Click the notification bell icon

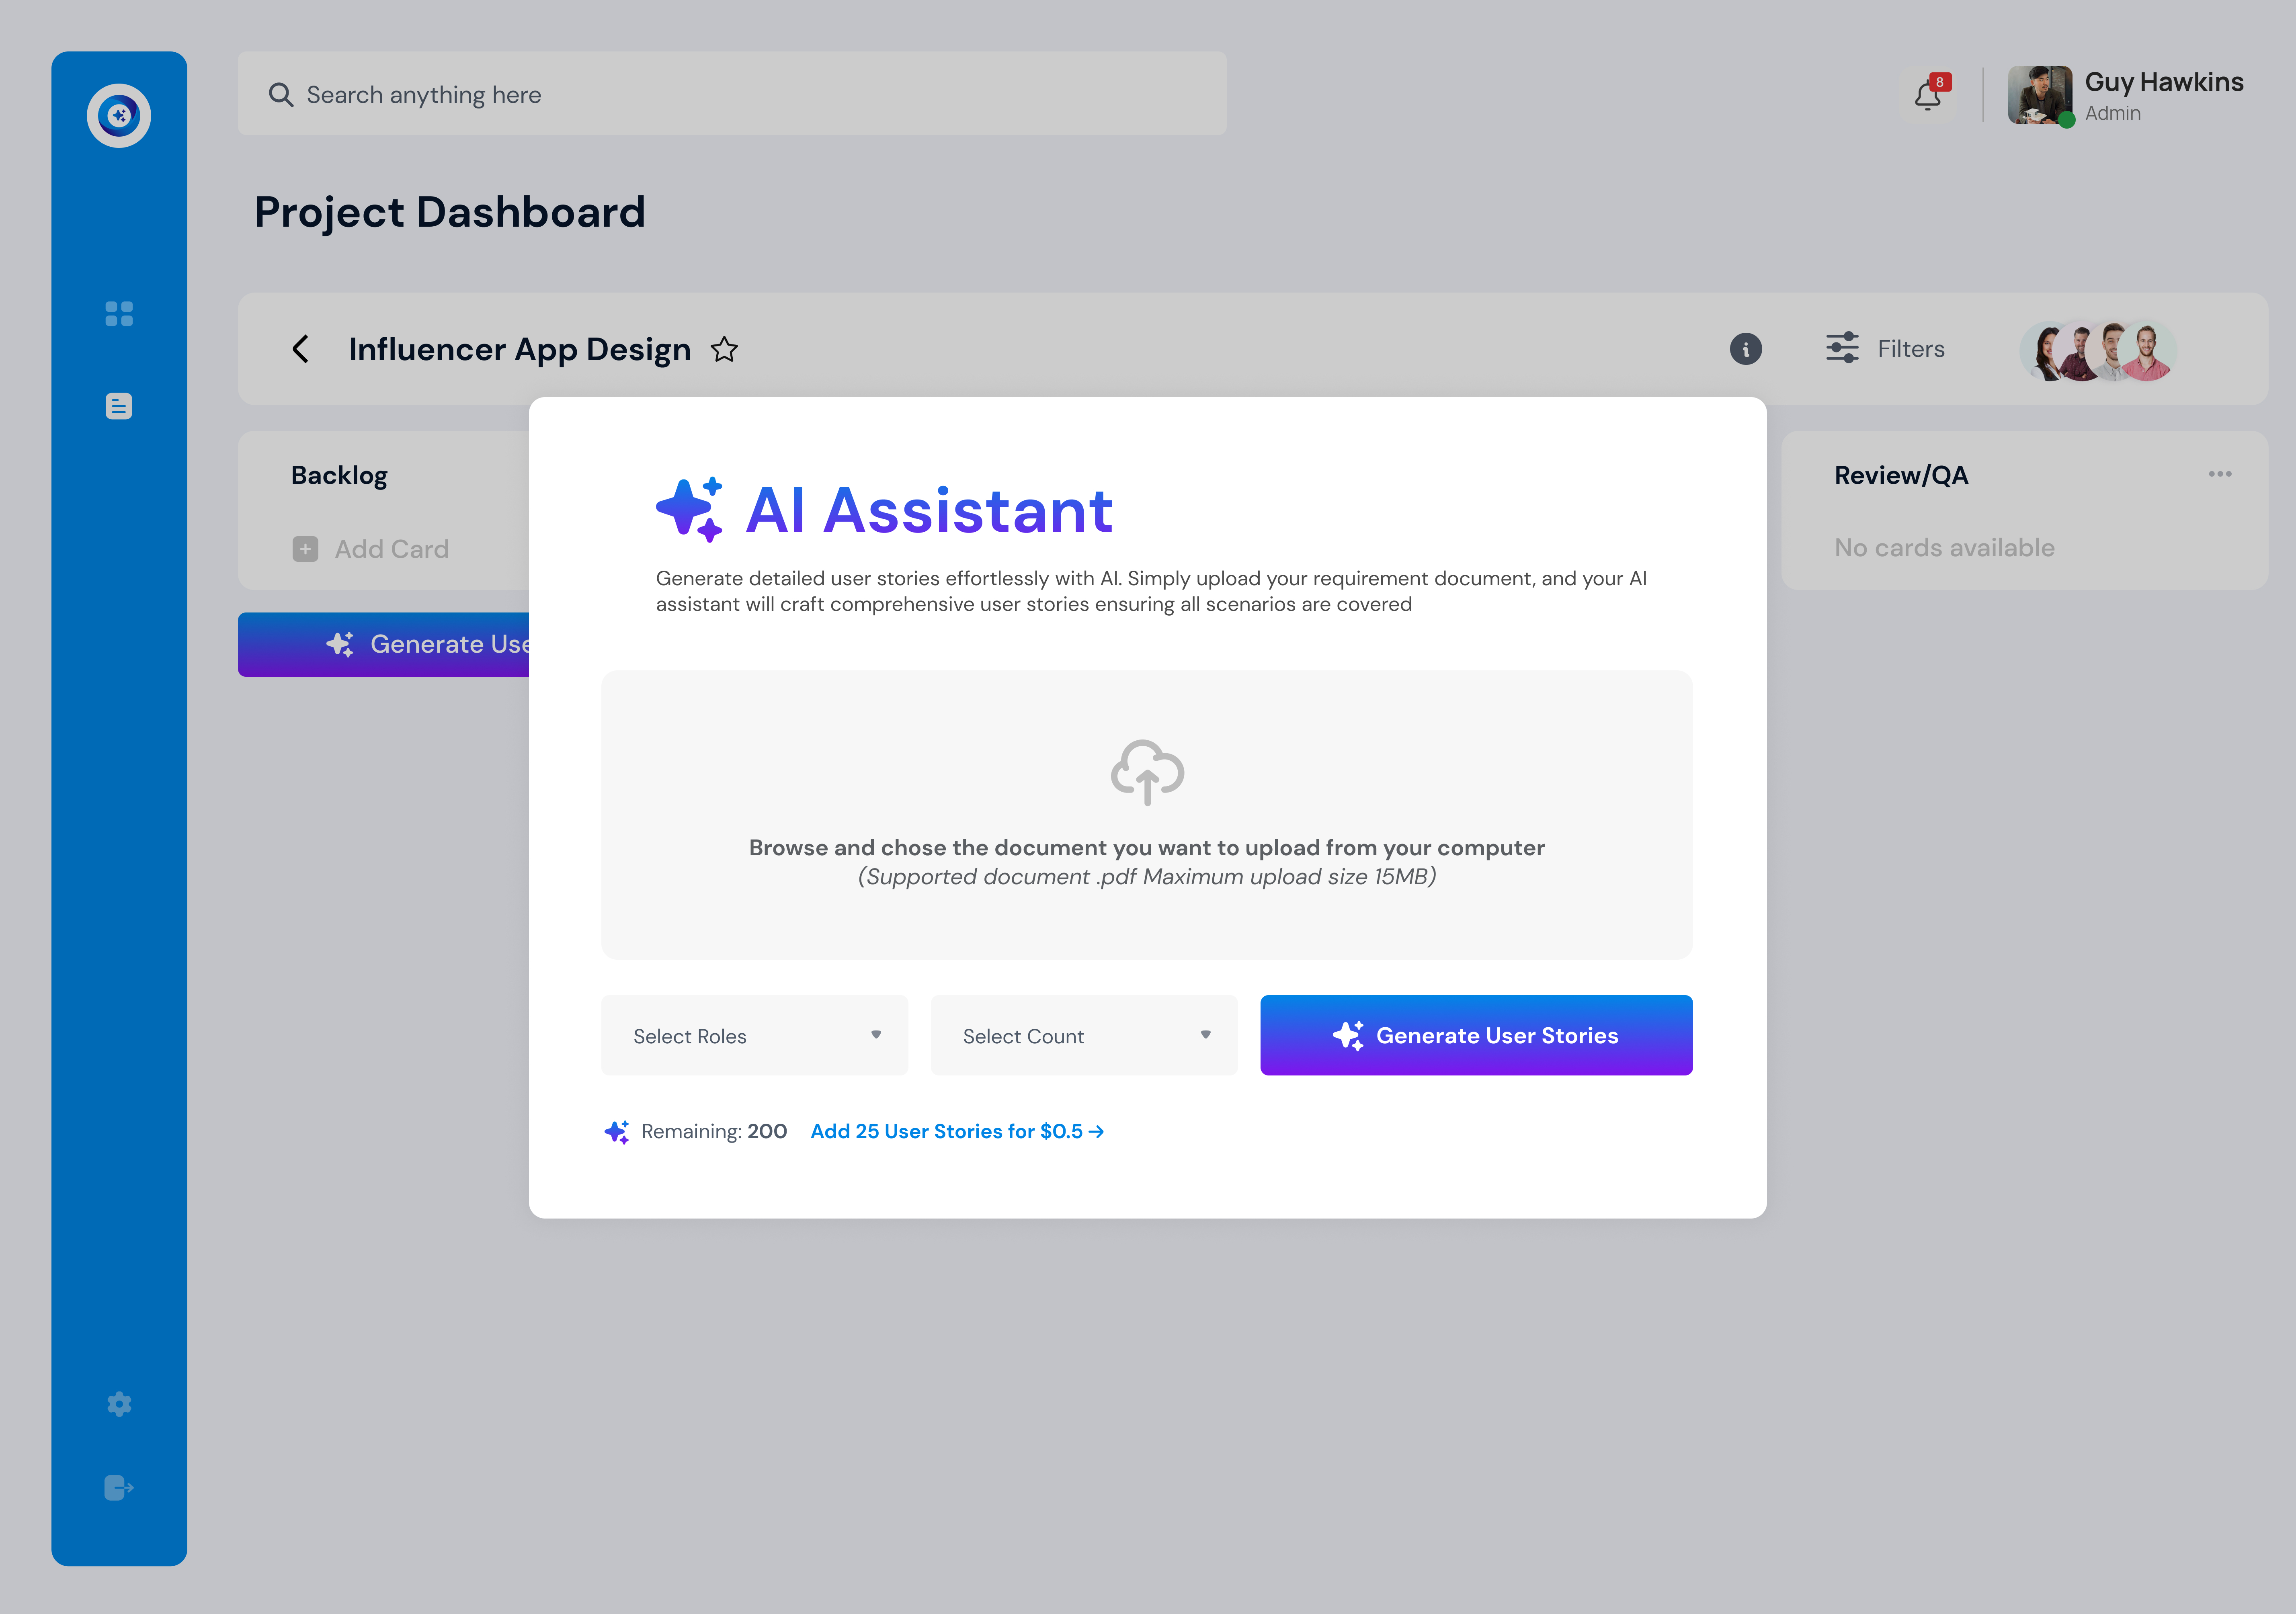pyautogui.click(x=1928, y=96)
